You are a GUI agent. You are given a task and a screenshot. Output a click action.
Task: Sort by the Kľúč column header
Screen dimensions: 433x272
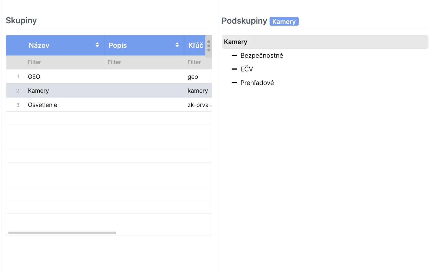pyautogui.click(x=196, y=46)
